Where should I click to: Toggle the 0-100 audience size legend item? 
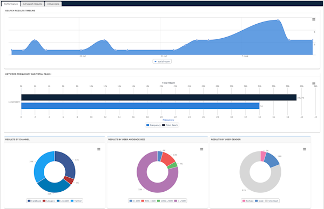click(134, 201)
